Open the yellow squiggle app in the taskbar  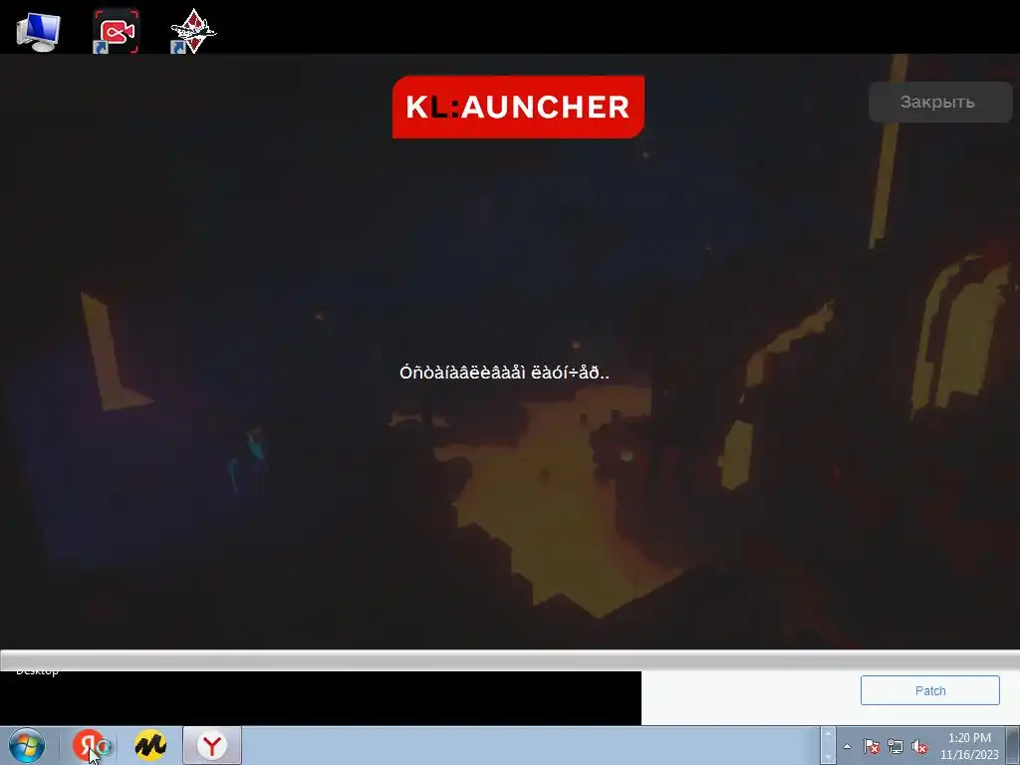150,745
